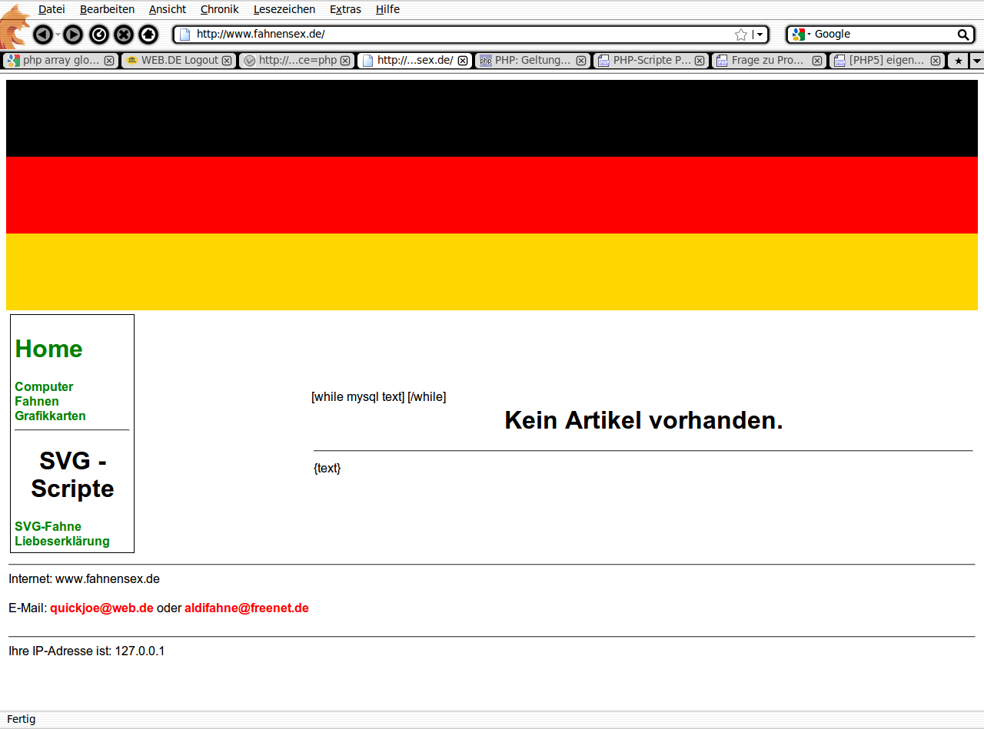Click the quickjoe@web.de email link

(x=101, y=608)
